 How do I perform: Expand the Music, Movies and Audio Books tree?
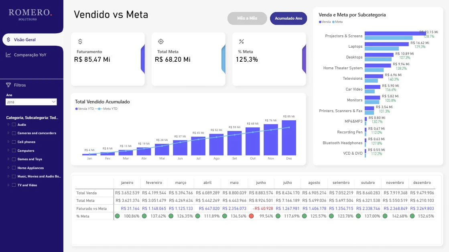[8, 177]
